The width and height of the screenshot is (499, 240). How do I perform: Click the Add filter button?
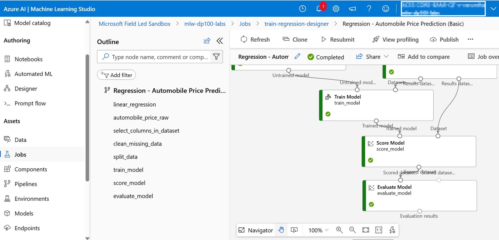point(116,75)
